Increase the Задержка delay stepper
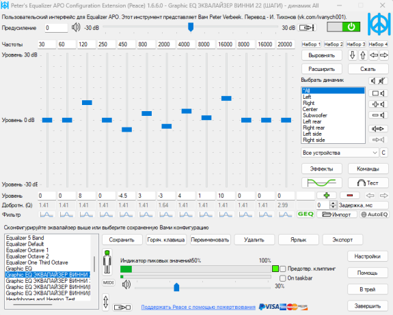 333,203
